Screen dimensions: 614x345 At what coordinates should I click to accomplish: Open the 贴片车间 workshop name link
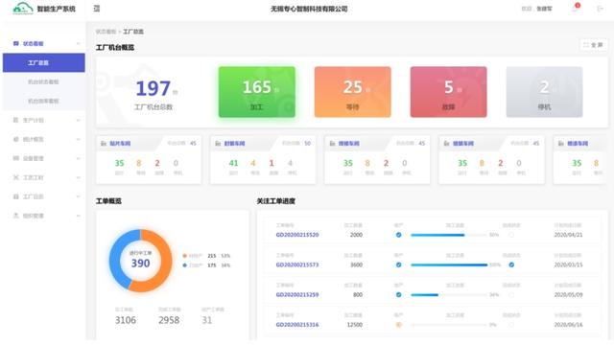pos(120,144)
